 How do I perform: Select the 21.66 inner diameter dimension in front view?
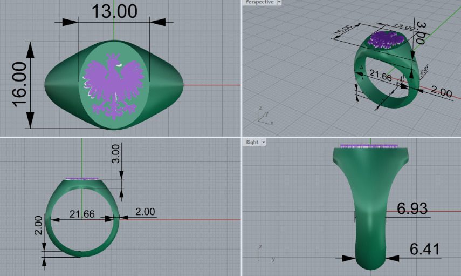82,214
